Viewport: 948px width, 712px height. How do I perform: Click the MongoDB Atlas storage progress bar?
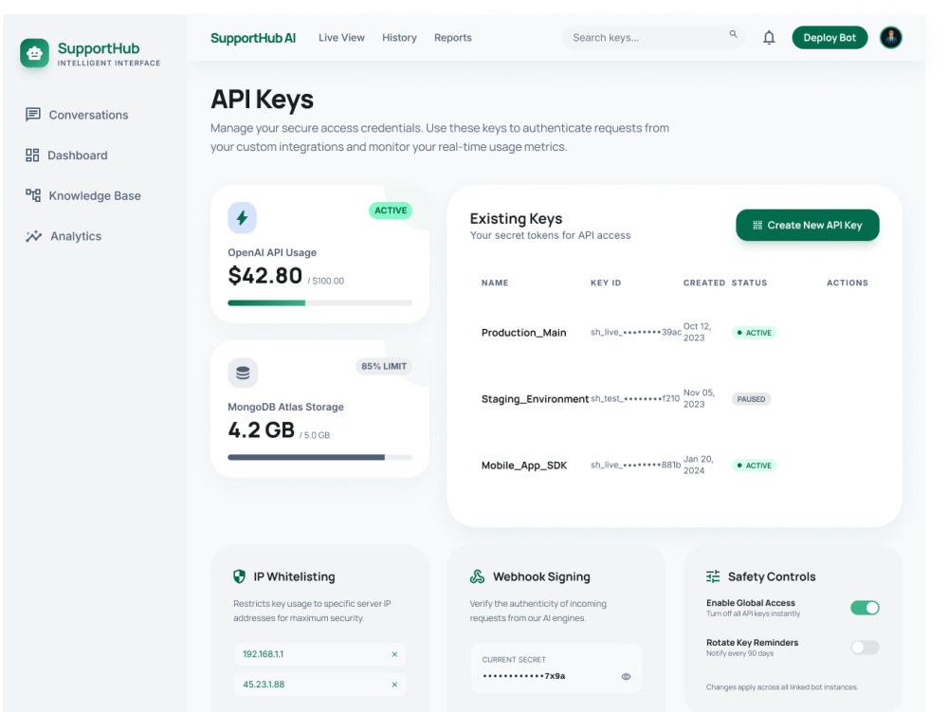319,458
